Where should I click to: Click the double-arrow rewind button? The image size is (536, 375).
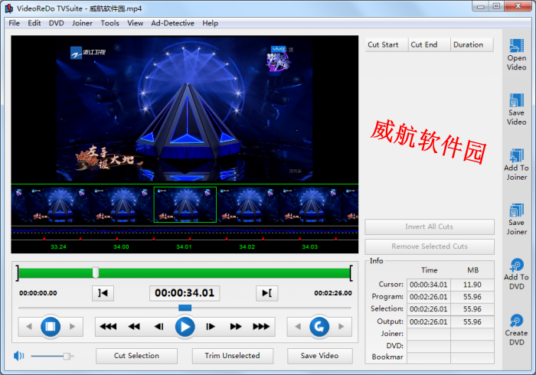click(134, 327)
